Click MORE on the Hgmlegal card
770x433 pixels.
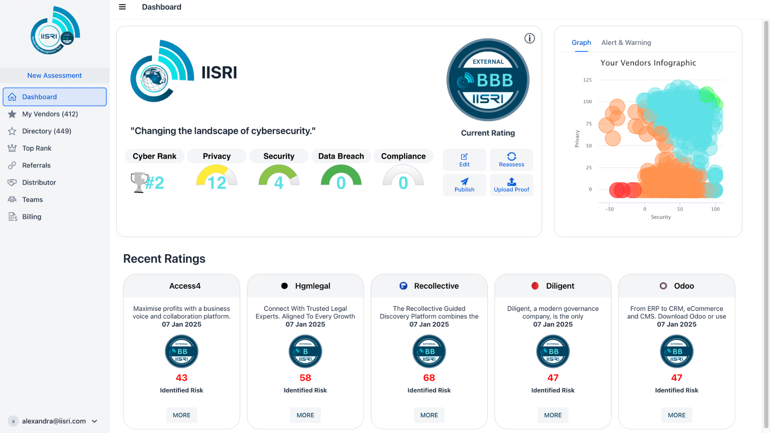pyautogui.click(x=305, y=415)
